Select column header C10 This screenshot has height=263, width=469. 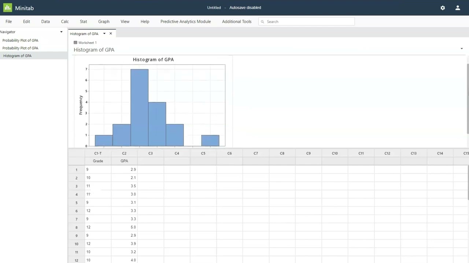(x=335, y=153)
